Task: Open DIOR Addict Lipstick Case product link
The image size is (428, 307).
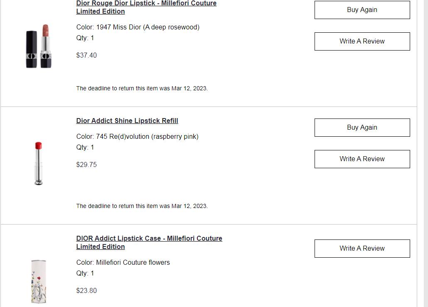Action: click(149, 242)
